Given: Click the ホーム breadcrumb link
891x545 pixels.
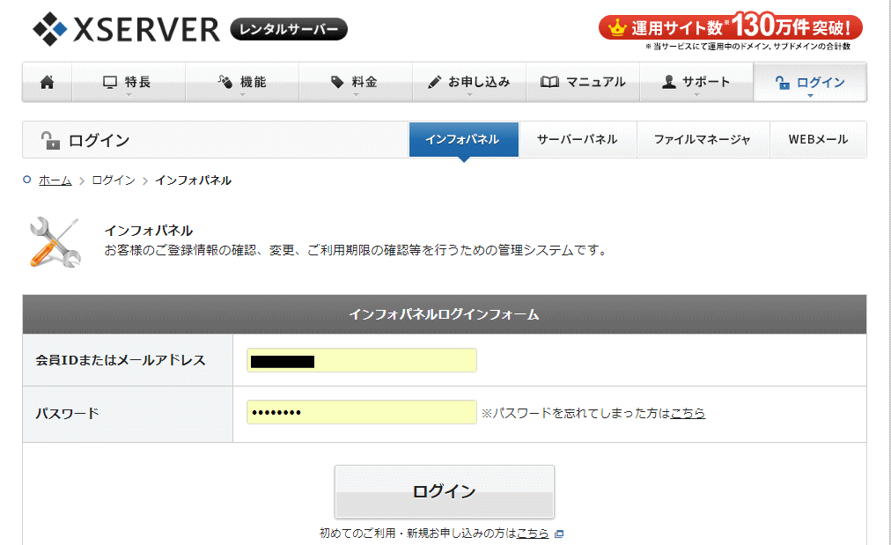Looking at the screenshot, I should [55, 180].
